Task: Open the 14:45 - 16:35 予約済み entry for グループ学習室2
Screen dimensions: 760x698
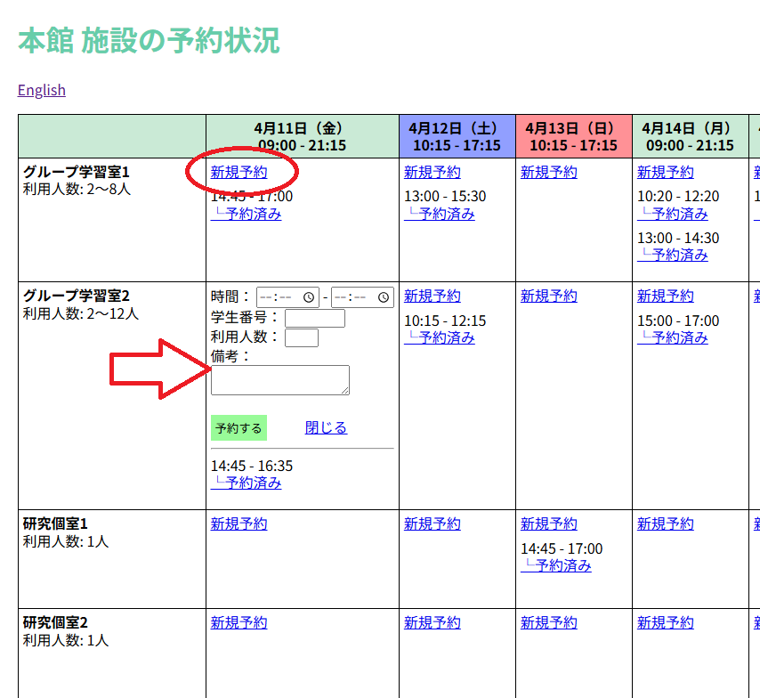Action: [247, 483]
